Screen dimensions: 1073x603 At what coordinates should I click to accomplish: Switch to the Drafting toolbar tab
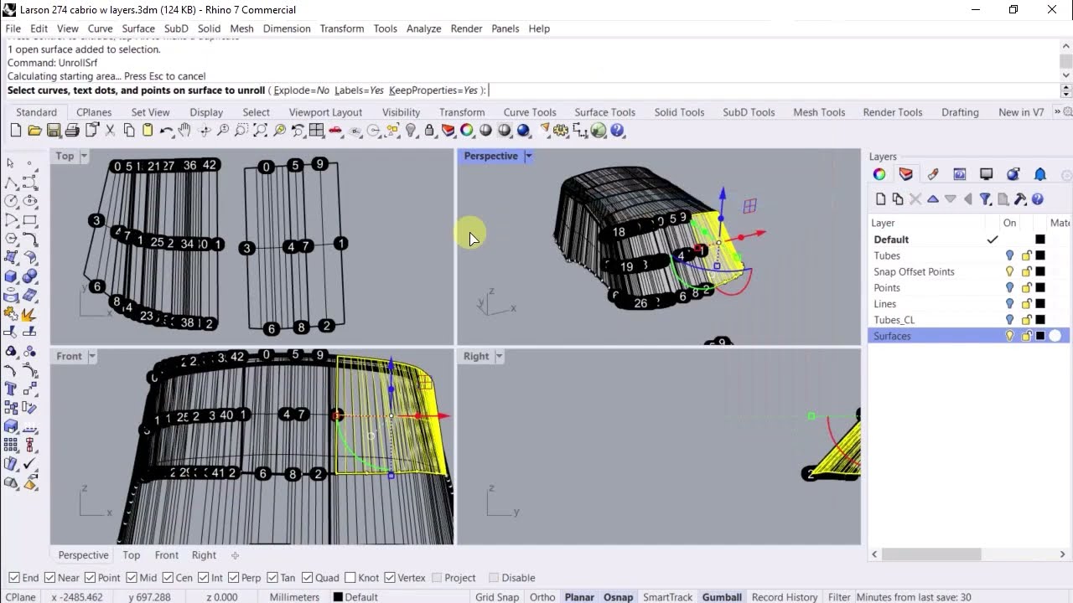tap(960, 112)
